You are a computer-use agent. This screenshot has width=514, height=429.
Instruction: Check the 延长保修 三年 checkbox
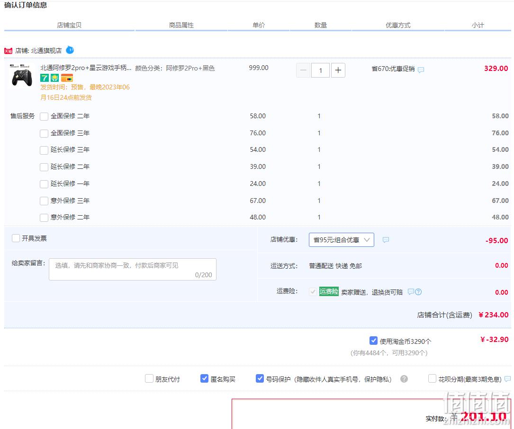pos(44,150)
